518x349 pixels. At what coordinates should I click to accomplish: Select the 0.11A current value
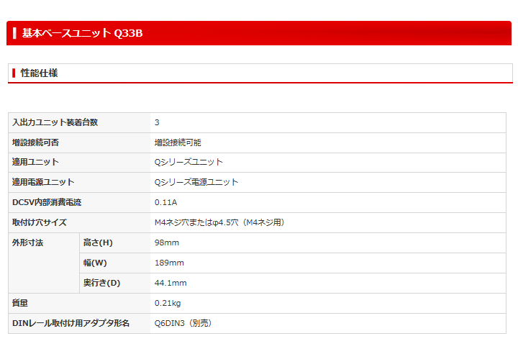166,203
